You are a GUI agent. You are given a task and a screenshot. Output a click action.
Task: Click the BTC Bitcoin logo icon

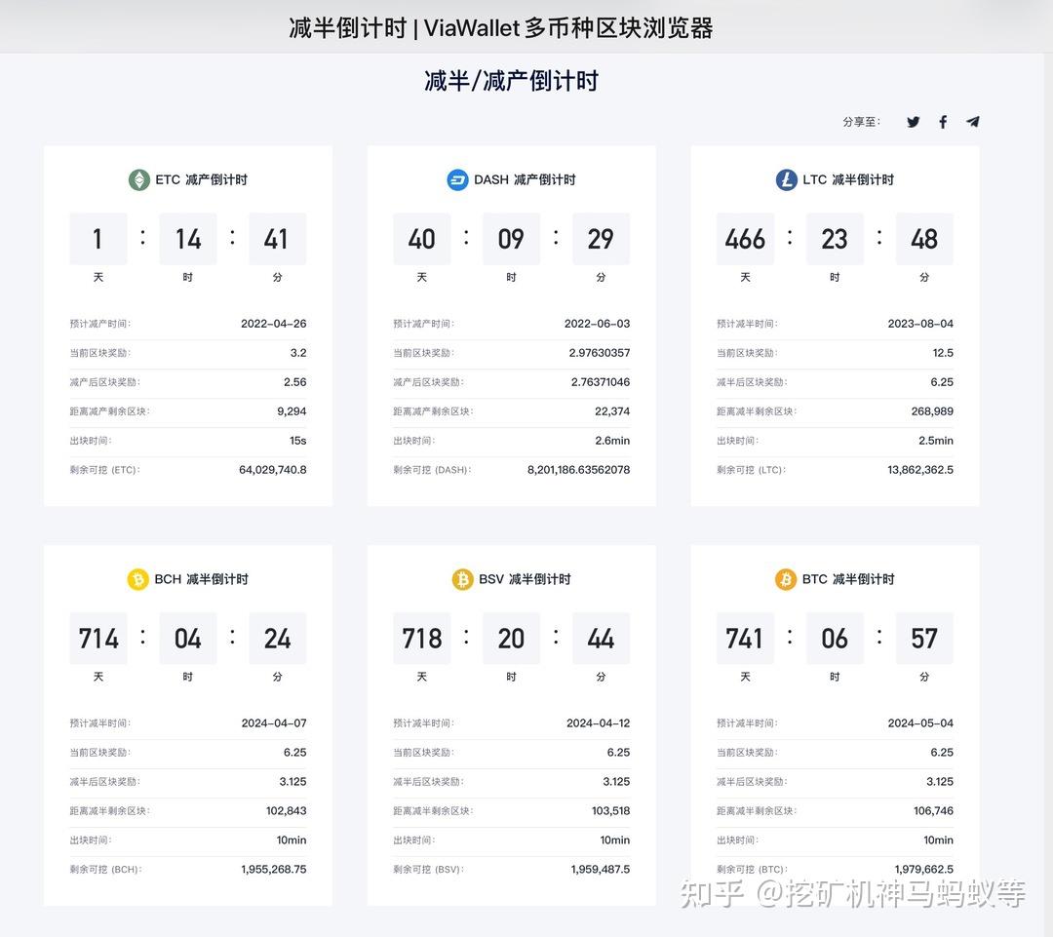click(x=786, y=579)
